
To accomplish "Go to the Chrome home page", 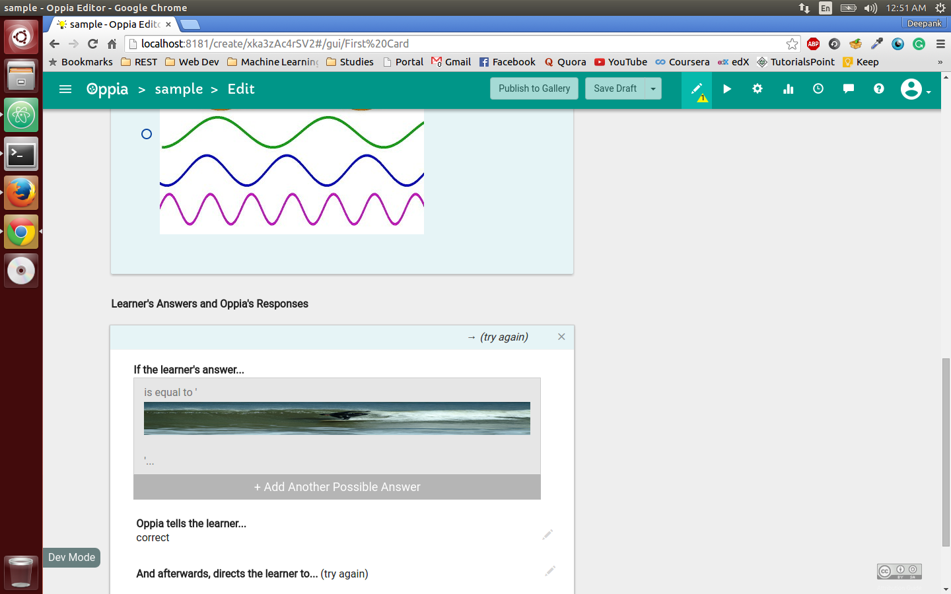I will point(112,44).
